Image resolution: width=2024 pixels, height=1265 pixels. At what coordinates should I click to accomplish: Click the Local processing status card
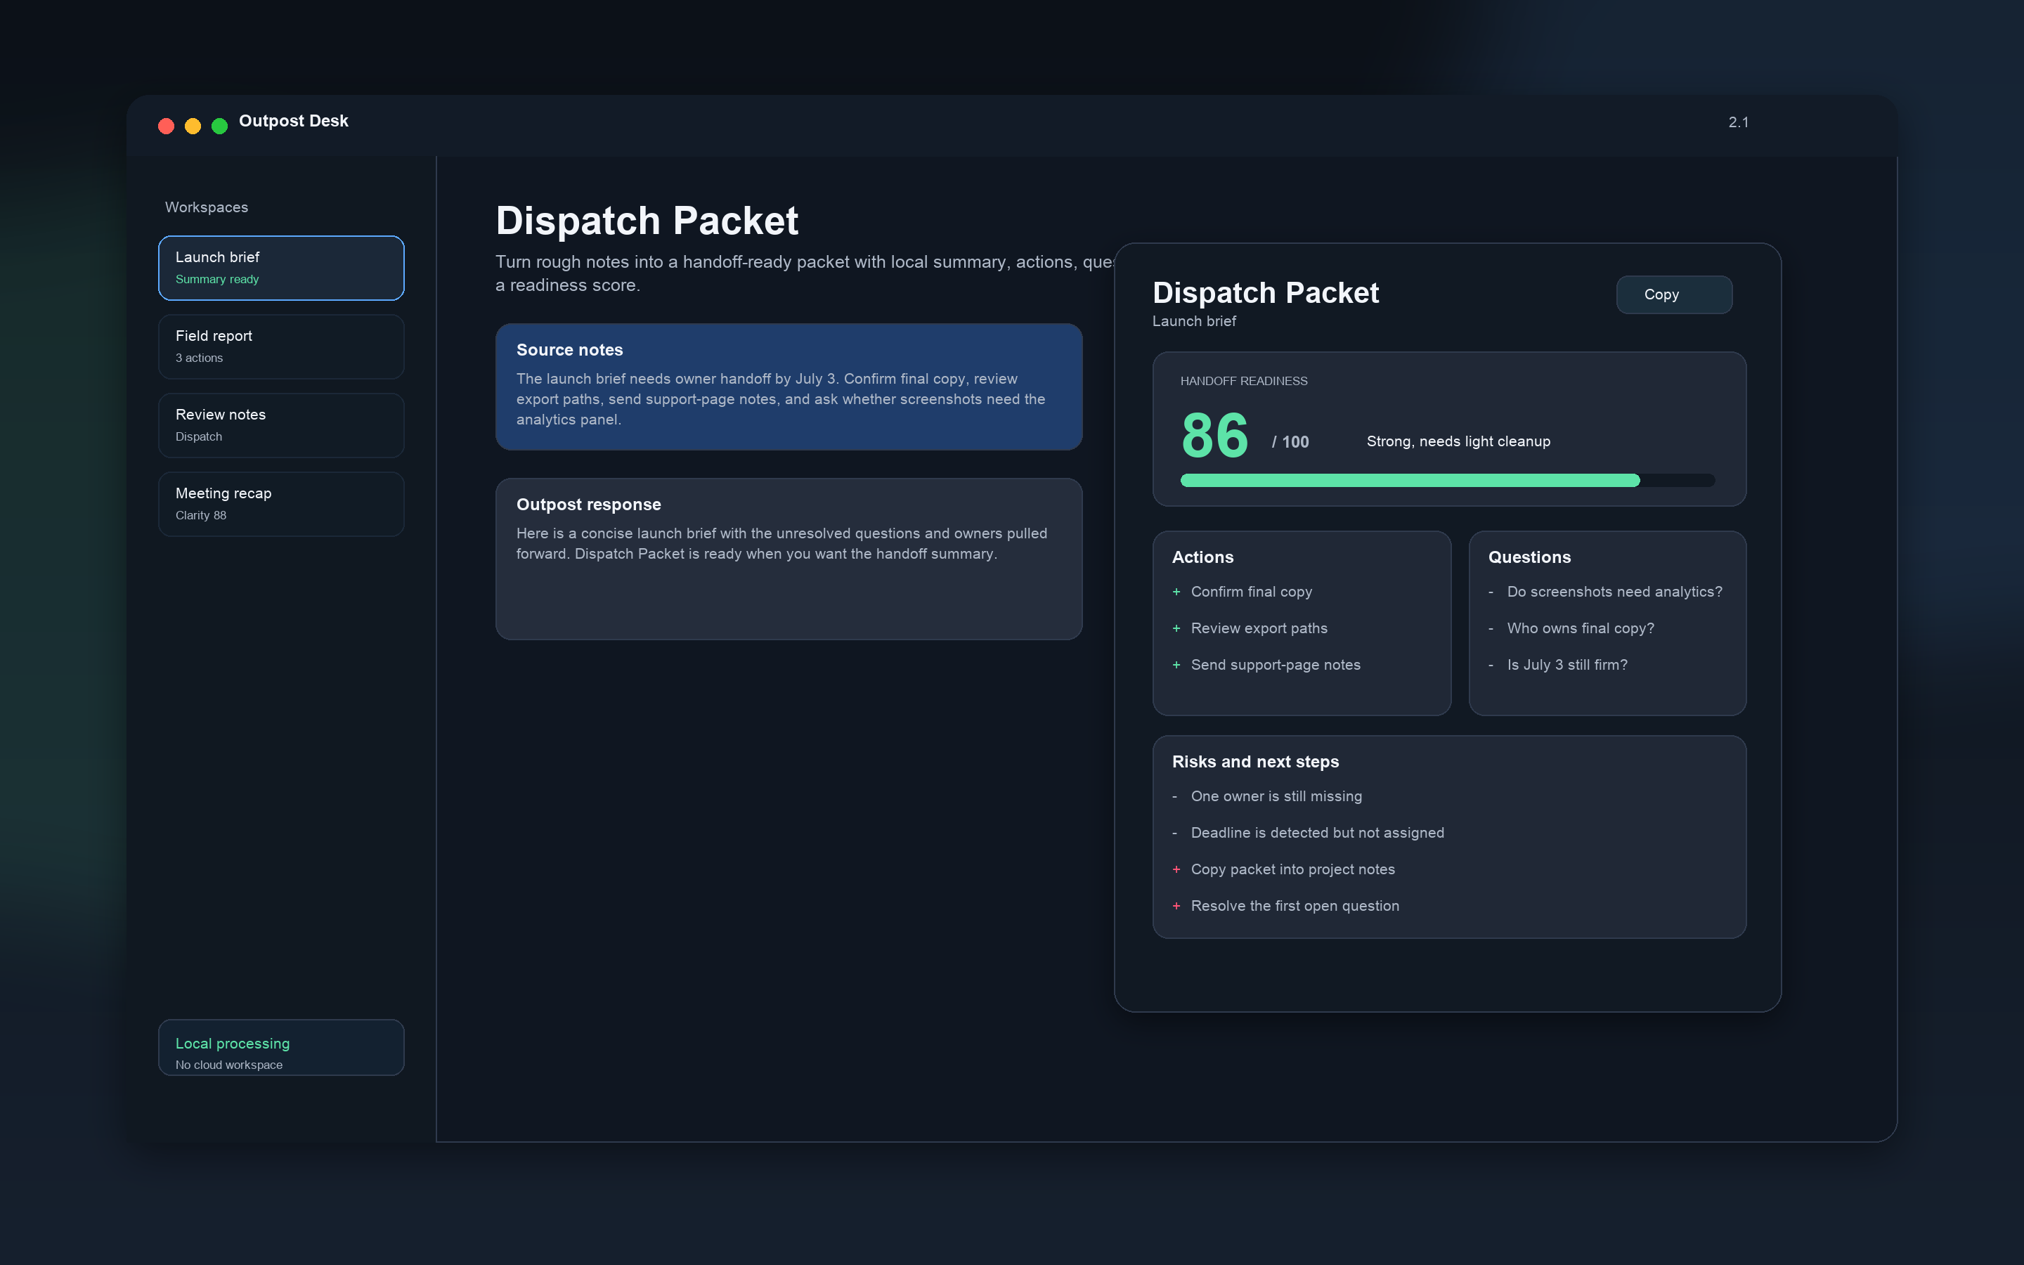pyautogui.click(x=281, y=1046)
